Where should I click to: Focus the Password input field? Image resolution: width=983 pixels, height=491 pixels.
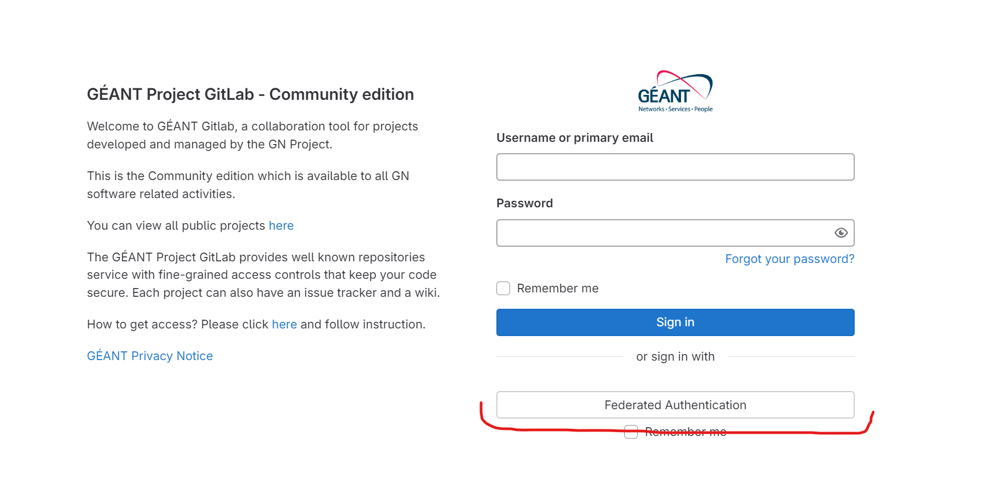click(661, 233)
